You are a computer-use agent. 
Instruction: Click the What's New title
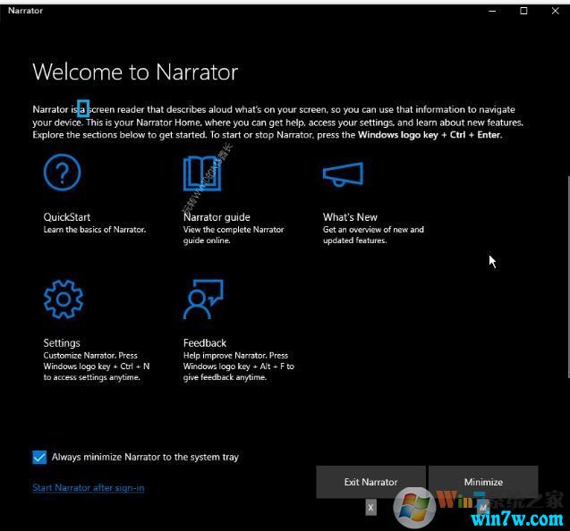coord(350,217)
